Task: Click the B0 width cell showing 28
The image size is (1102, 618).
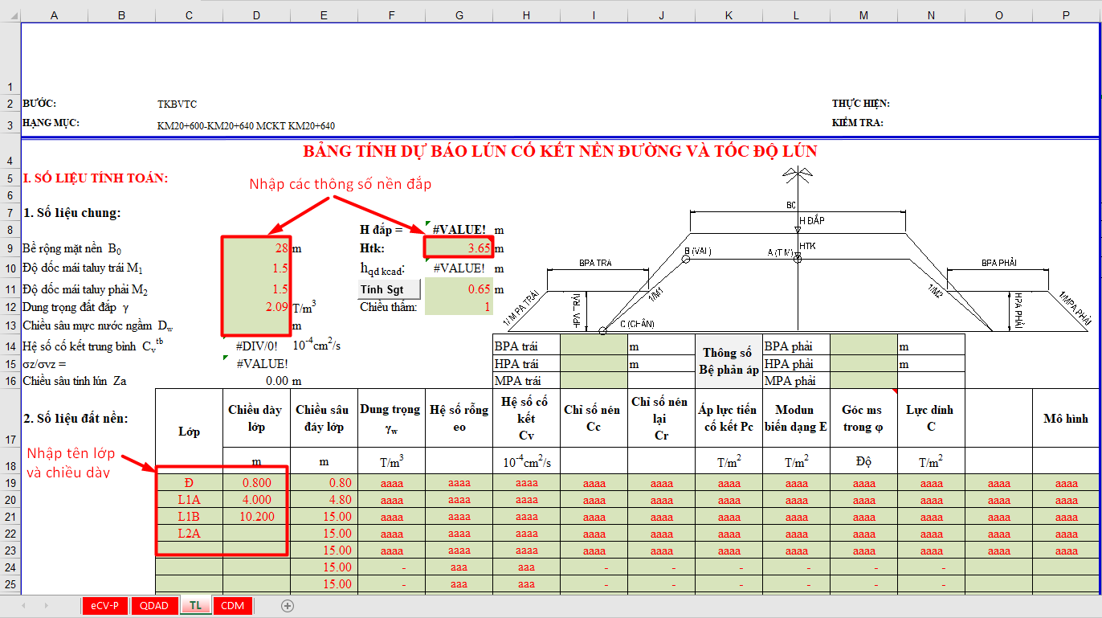Action: [x=256, y=249]
